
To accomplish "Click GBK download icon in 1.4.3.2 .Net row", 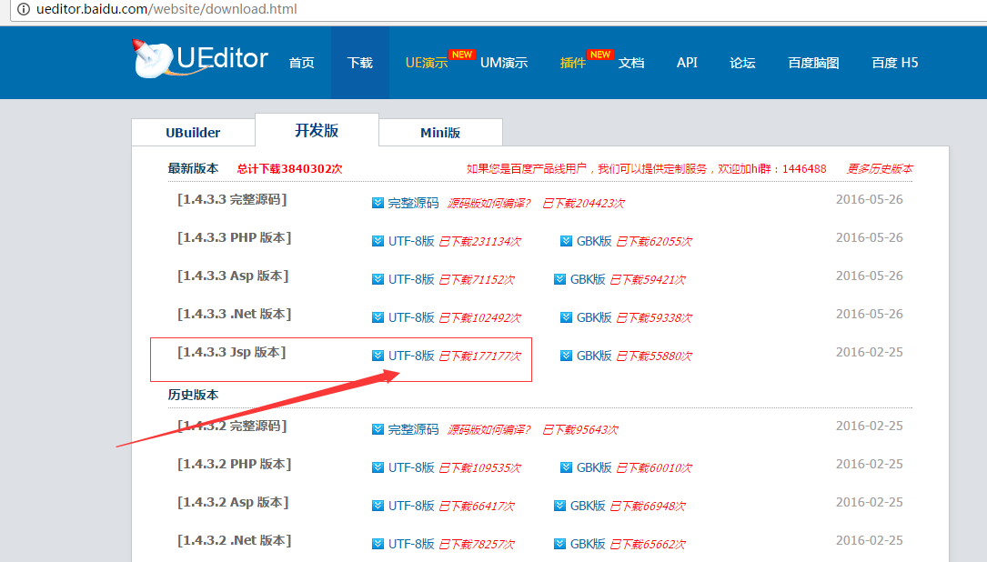I will click(x=559, y=545).
